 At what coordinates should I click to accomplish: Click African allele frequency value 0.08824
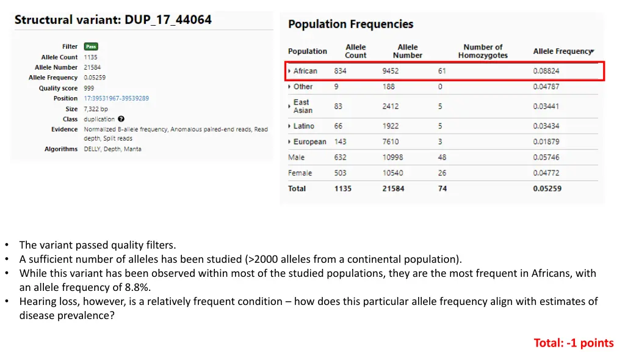546,71
